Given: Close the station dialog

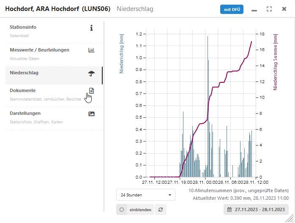Looking at the screenshot, I should coord(284,9).
